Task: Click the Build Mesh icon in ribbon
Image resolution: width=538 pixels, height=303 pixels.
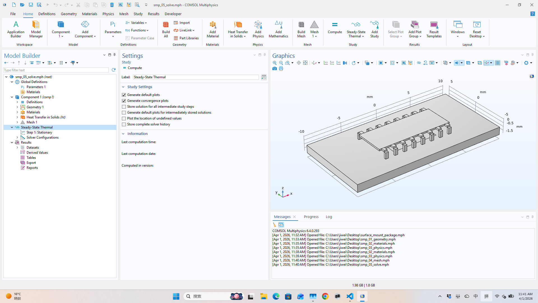Action: tap(301, 29)
